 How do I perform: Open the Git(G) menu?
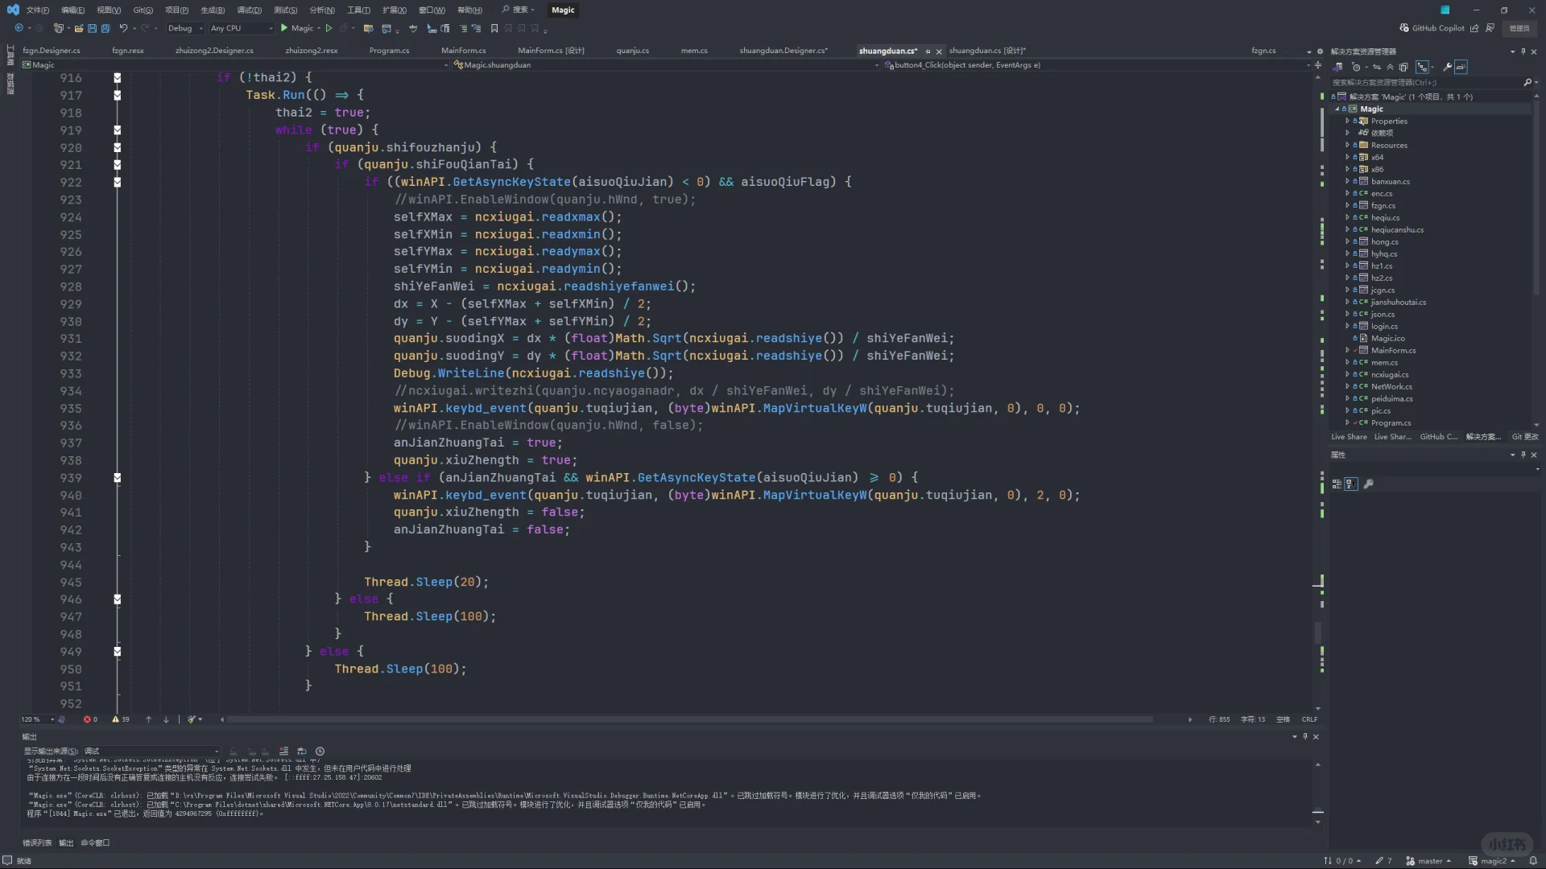(143, 10)
